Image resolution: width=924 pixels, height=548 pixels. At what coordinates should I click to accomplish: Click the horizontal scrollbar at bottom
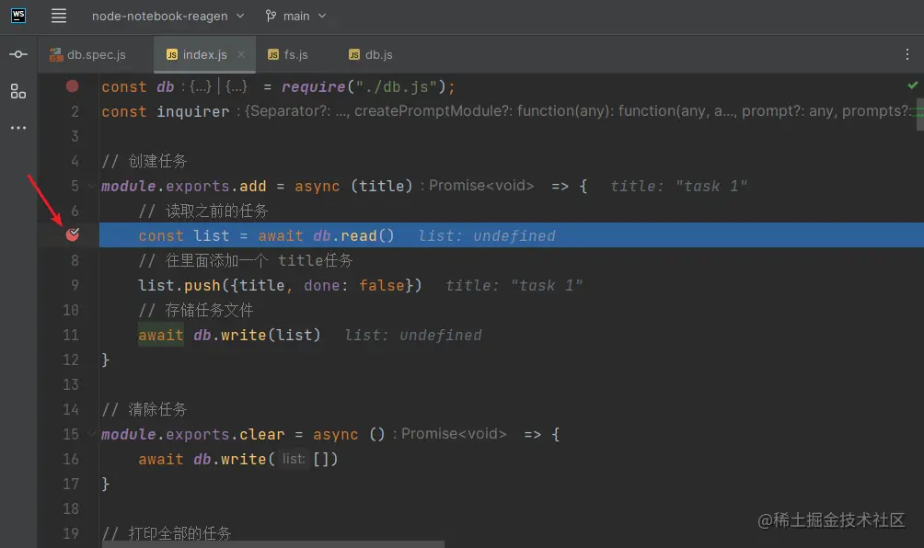coord(274,544)
